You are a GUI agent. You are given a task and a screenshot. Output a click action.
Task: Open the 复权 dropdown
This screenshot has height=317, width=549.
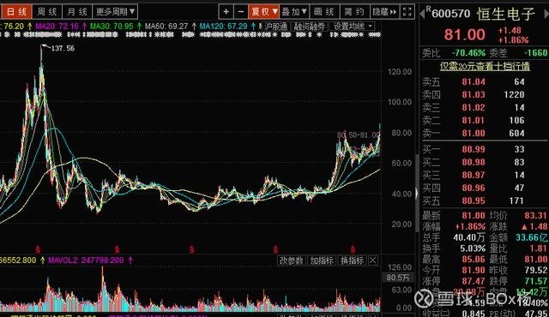click(263, 12)
